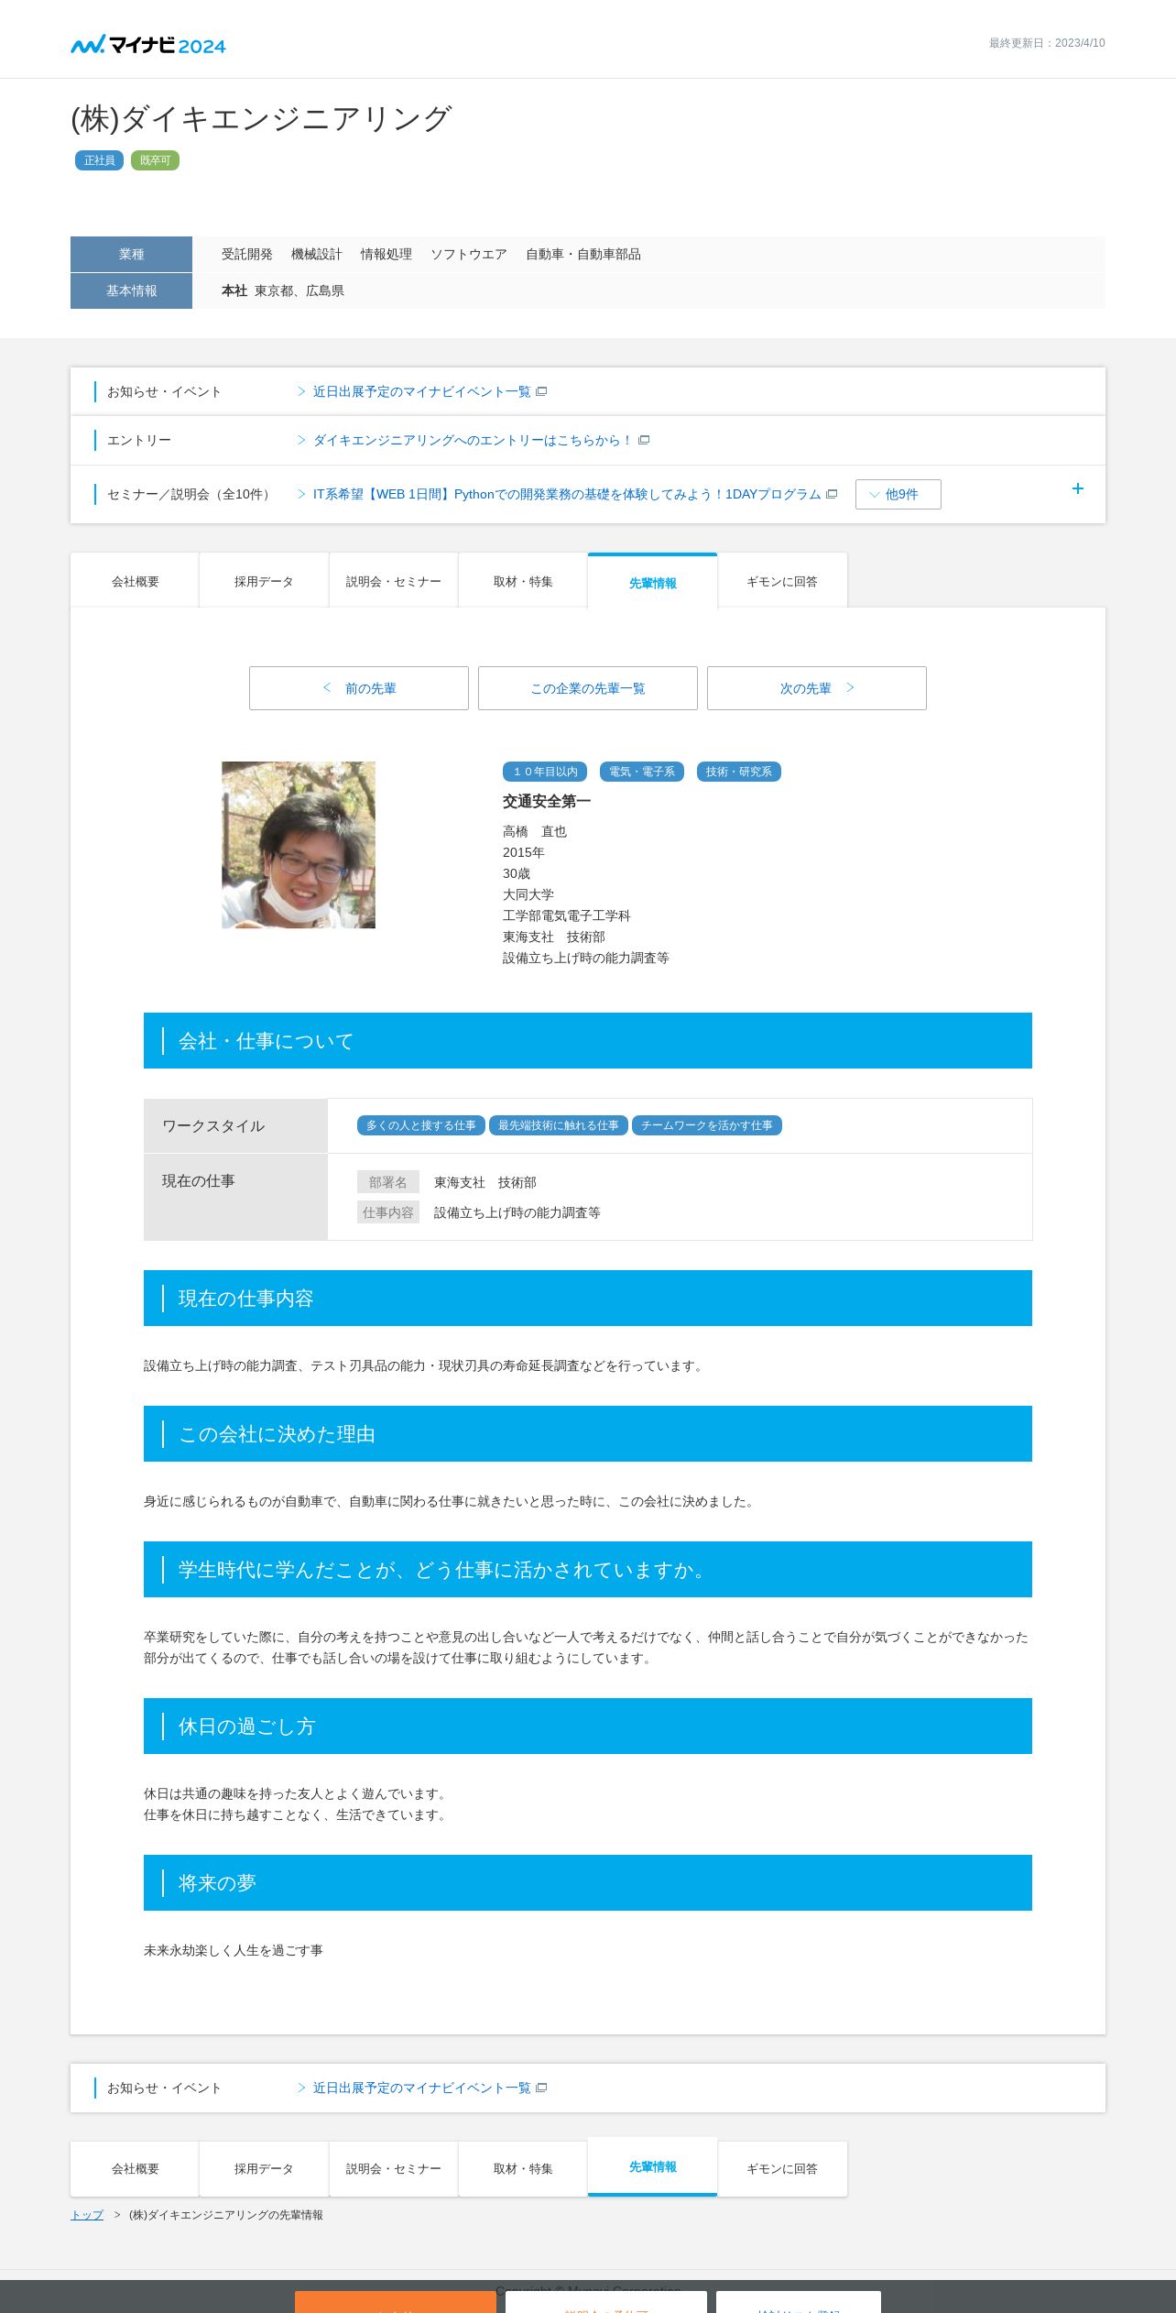The height and width of the screenshot is (2313, 1176).
Task: Click the external-link icon after the エントリー link
Action: point(644,440)
